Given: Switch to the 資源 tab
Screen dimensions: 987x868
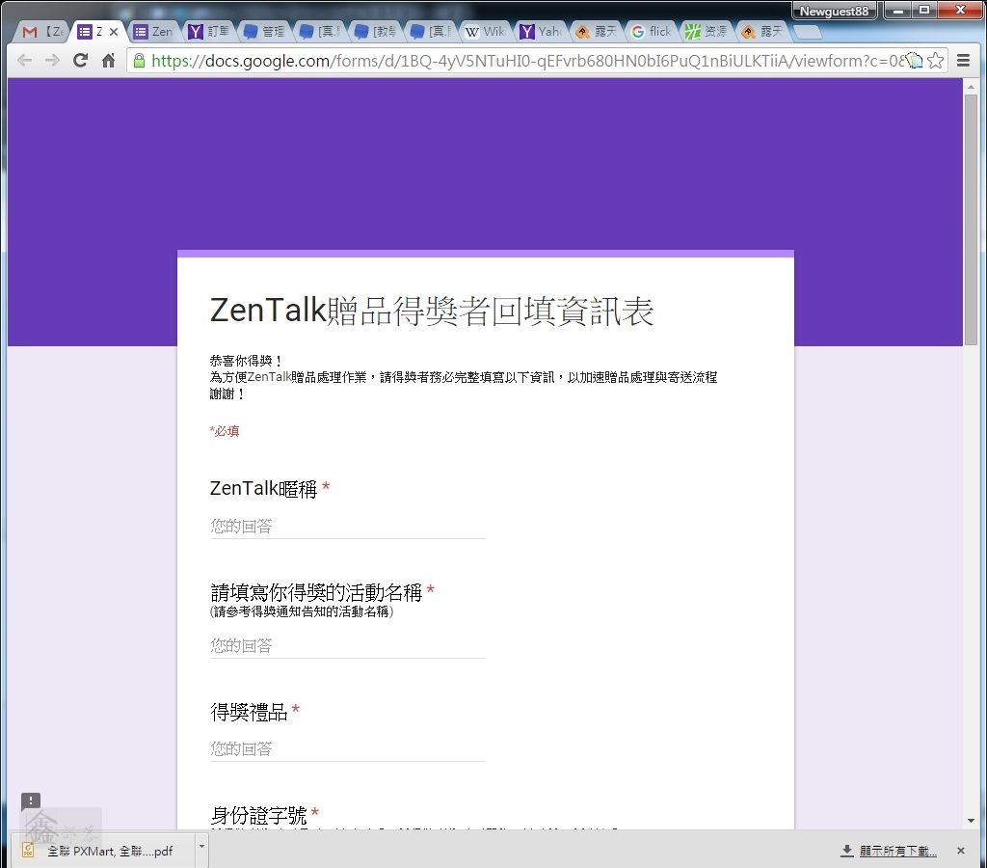Looking at the screenshot, I should (707, 32).
